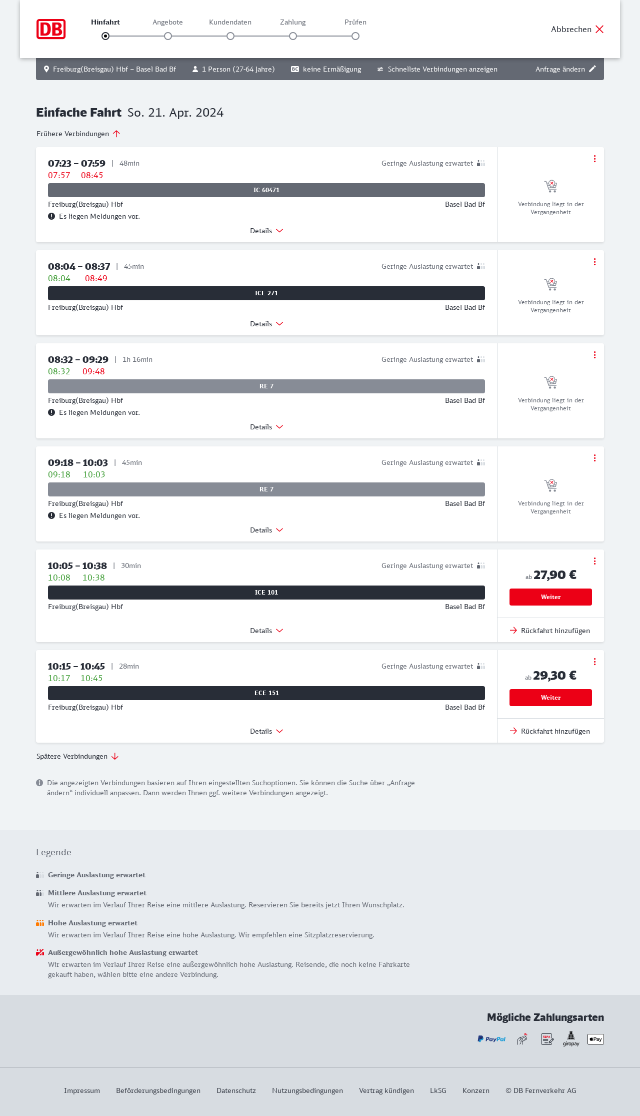Viewport: 640px width, 1116px height.
Task: Select the Zahlung step circle
Action: pos(293,36)
